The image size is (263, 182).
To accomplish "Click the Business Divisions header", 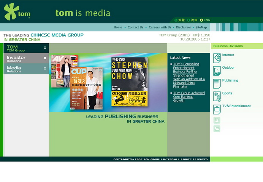I will (x=228, y=46).
